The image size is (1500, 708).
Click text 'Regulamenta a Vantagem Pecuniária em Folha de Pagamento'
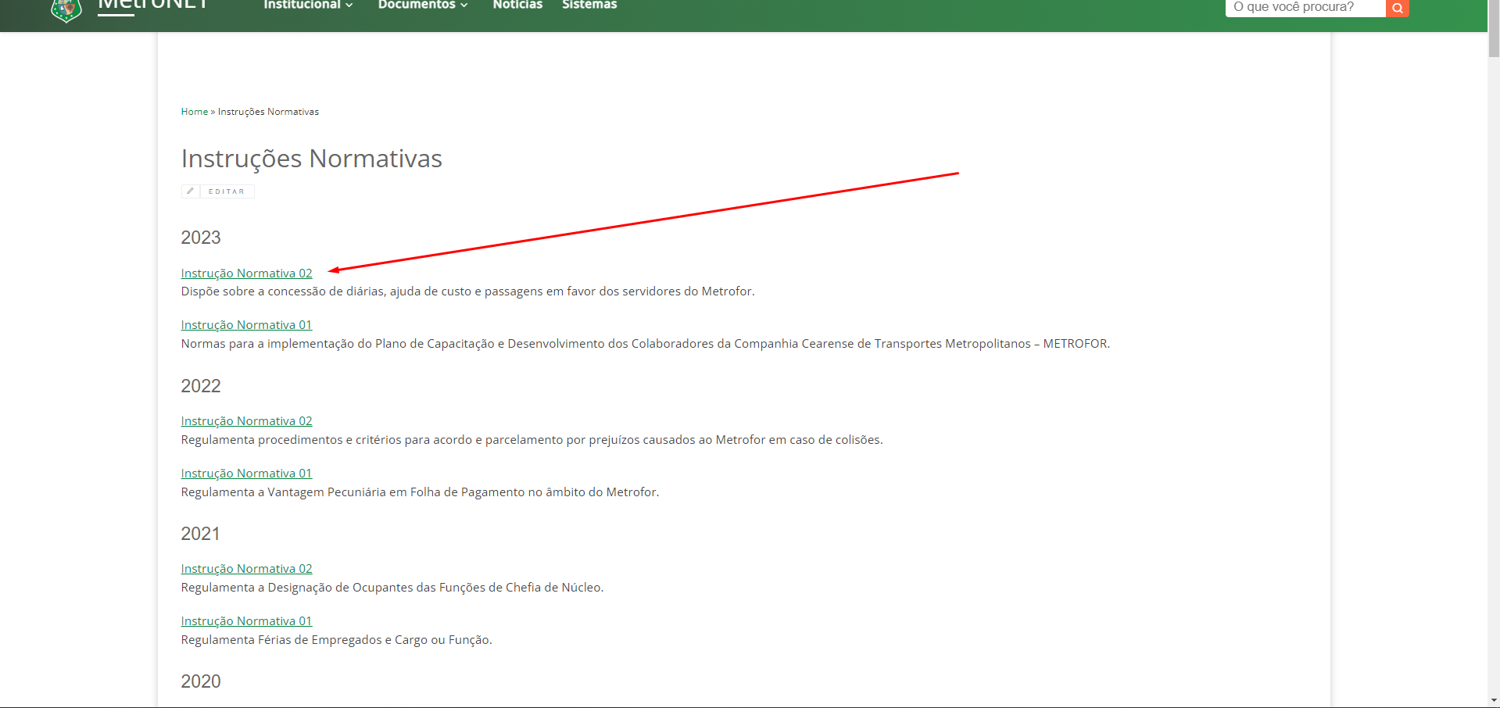(353, 492)
